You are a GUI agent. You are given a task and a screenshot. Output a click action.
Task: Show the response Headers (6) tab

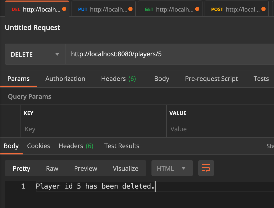pos(76,146)
